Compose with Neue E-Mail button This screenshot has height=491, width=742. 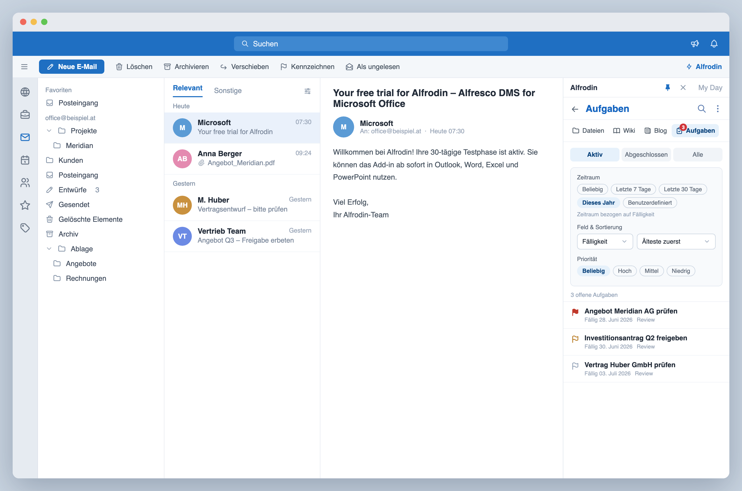pyautogui.click(x=71, y=67)
